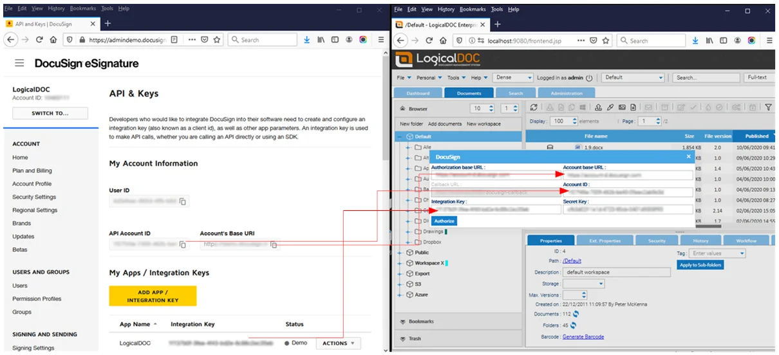This screenshot has width=779, height=355.
Task: Click the Generate Barcode link
Action: [583, 336]
